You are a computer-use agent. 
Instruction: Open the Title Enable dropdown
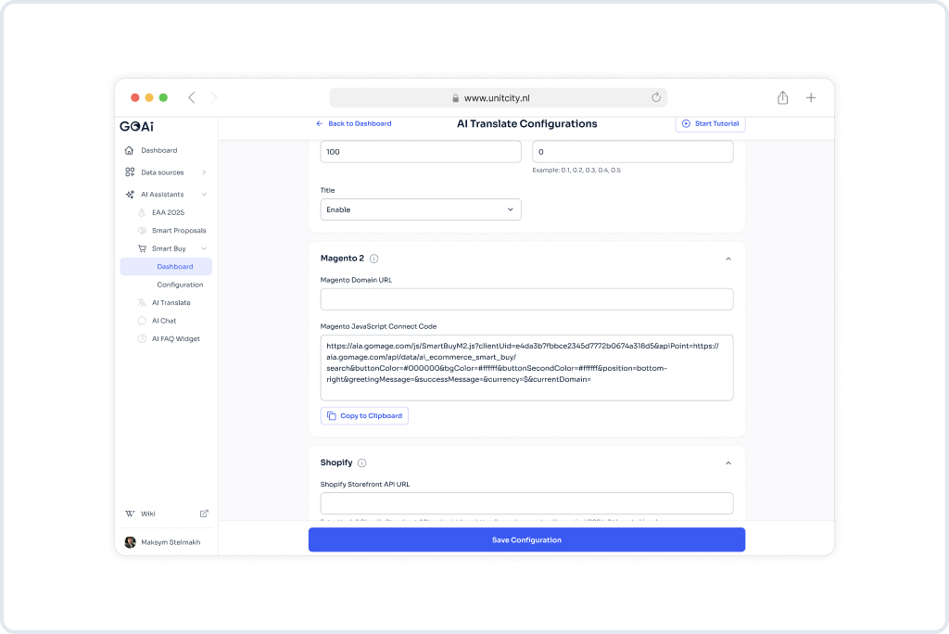pos(421,209)
